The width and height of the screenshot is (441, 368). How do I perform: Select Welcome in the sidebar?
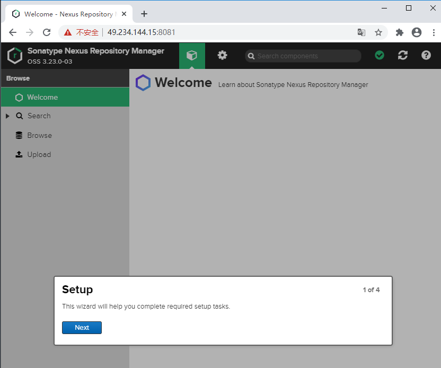click(42, 98)
